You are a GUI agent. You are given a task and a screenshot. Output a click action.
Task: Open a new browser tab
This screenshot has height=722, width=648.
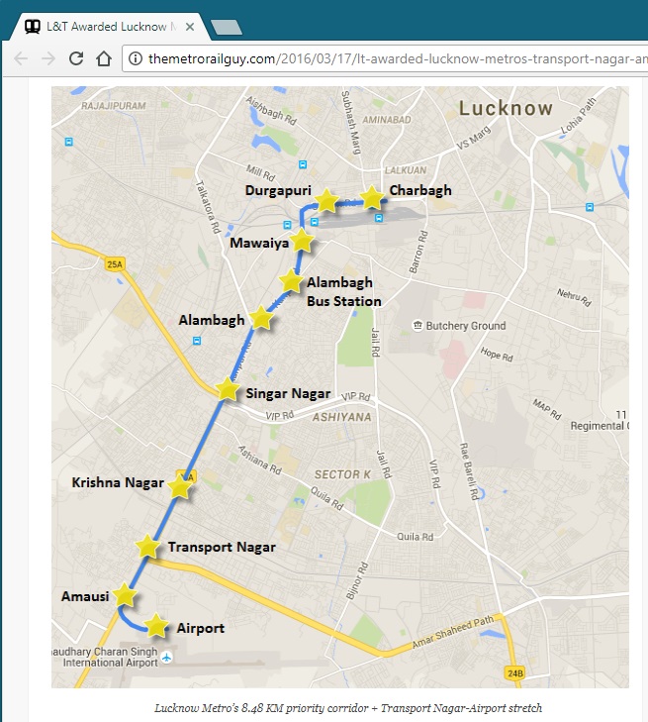[x=227, y=27]
